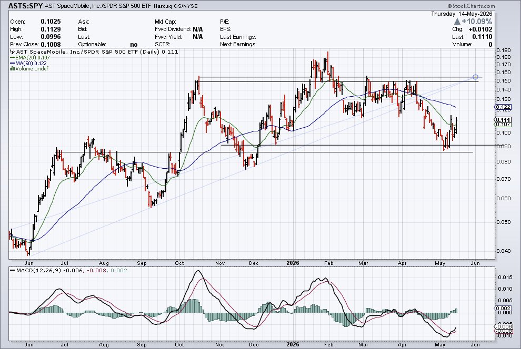
Task: Click the 0.070 price axis label
Action: point(504,179)
